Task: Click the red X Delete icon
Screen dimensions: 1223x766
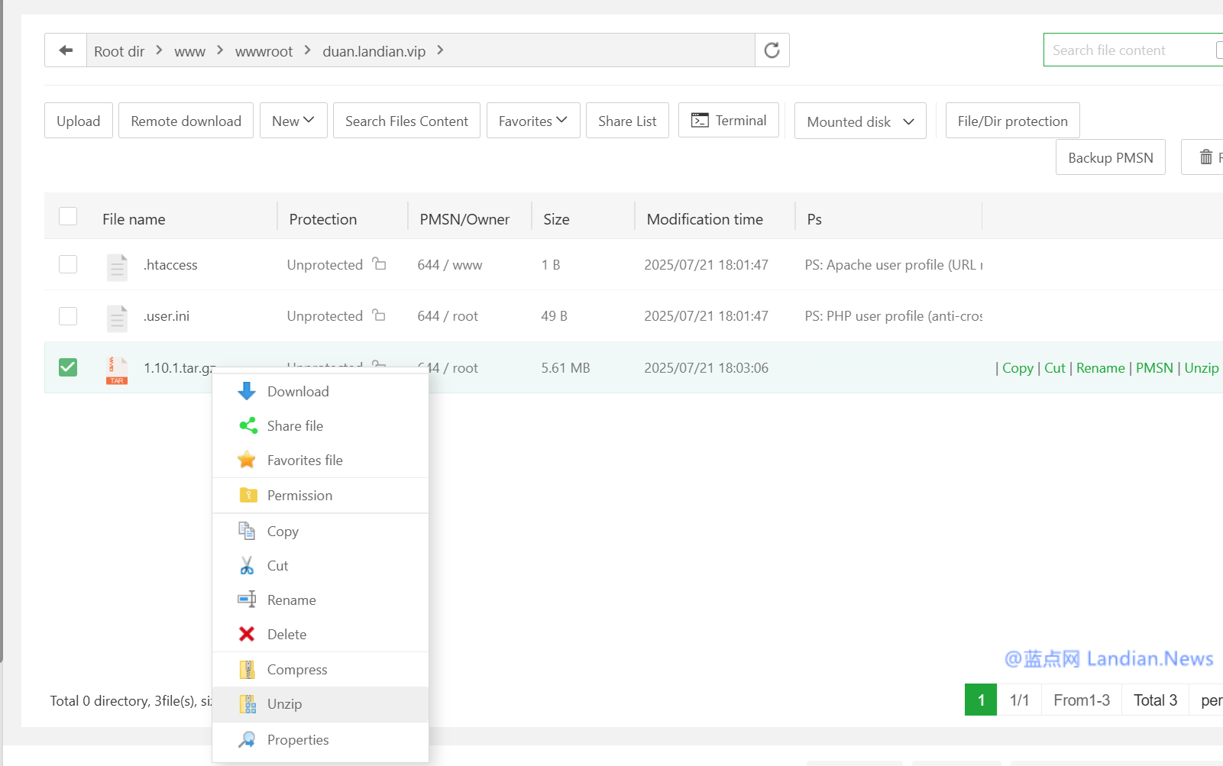Action: [x=247, y=635]
